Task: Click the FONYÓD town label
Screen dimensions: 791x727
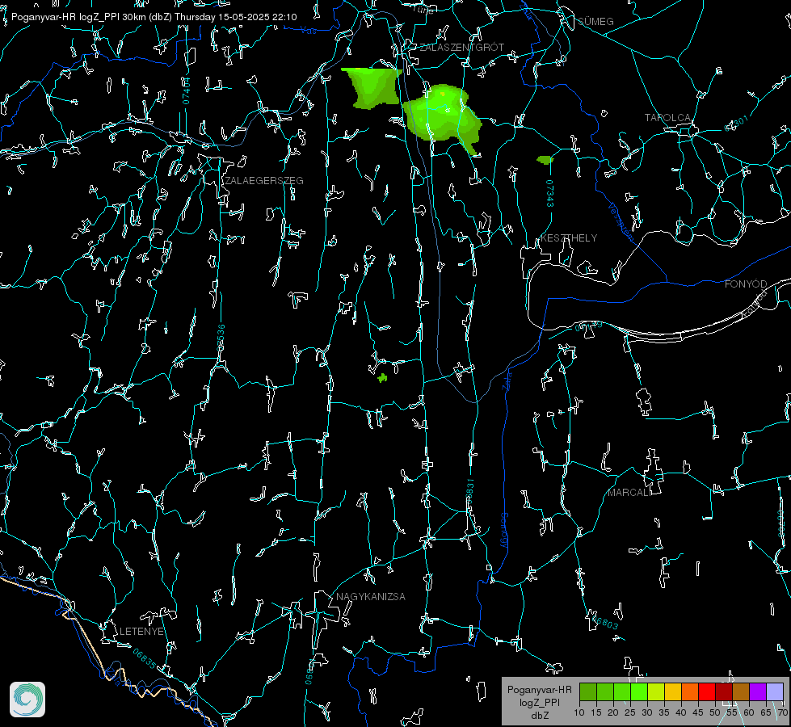Action: tap(746, 284)
